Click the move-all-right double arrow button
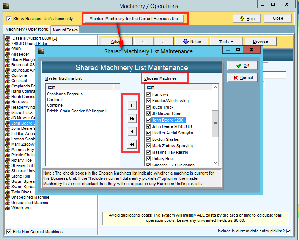Viewport: 299px width, 240px height. [x=132, y=118]
